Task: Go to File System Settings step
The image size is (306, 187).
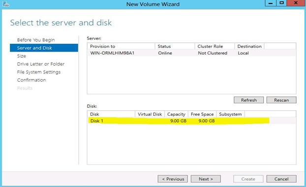Action: [39, 72]
